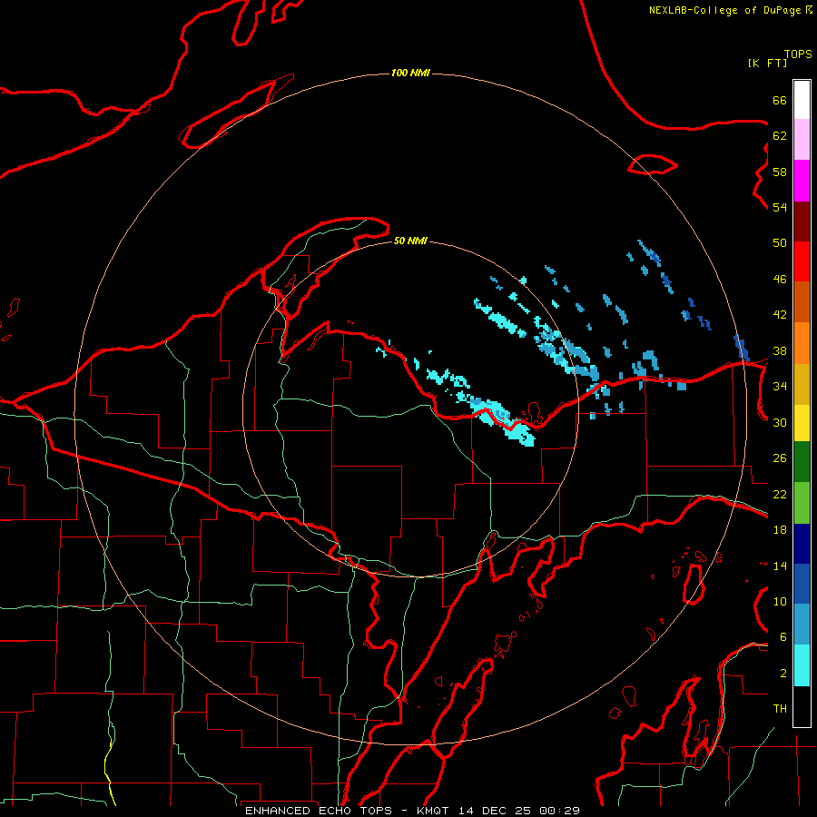Click the medium blue 10-14 kft color band

tap(802, 584)
